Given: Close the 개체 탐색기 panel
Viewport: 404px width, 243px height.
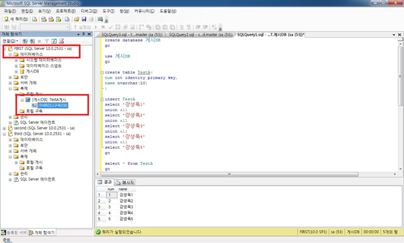Looking at the screenshot, I should (x=89, y=34).
